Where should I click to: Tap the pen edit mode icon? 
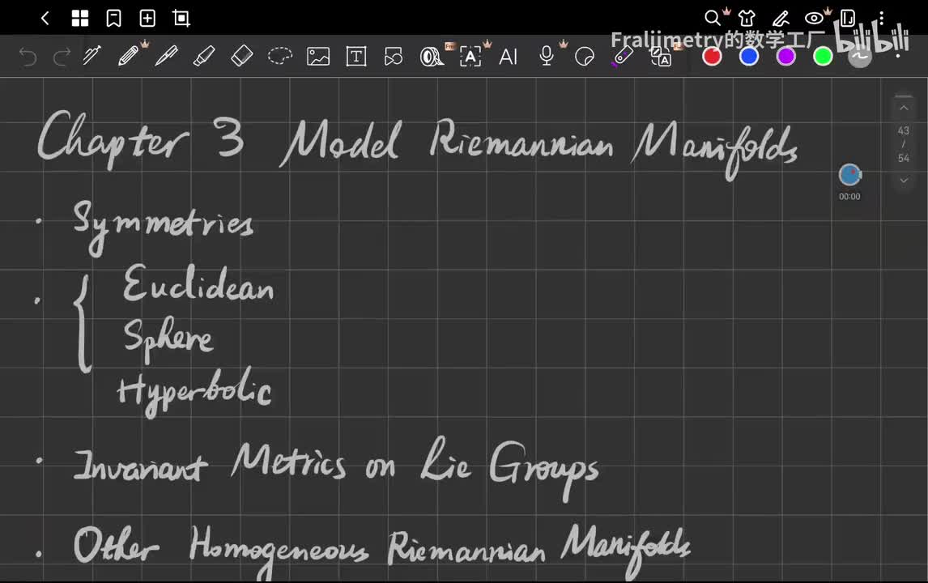pos(781,19)
